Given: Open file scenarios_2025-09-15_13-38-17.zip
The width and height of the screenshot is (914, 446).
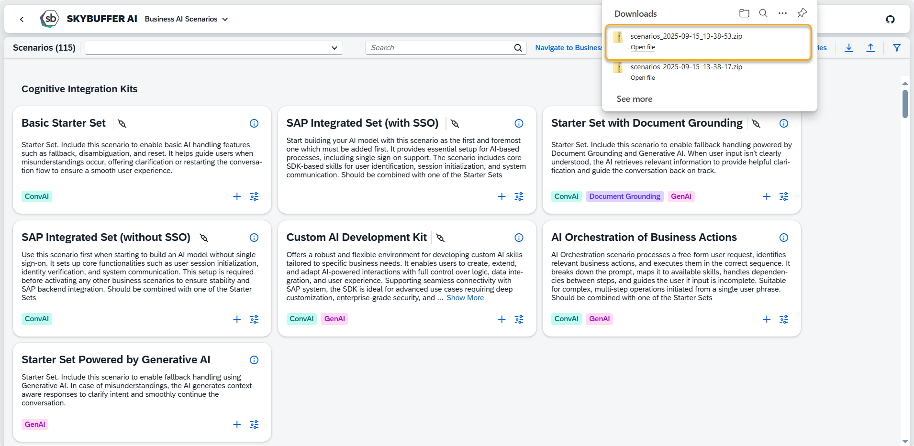Looking at the screenshot, I should pos(643,78).
